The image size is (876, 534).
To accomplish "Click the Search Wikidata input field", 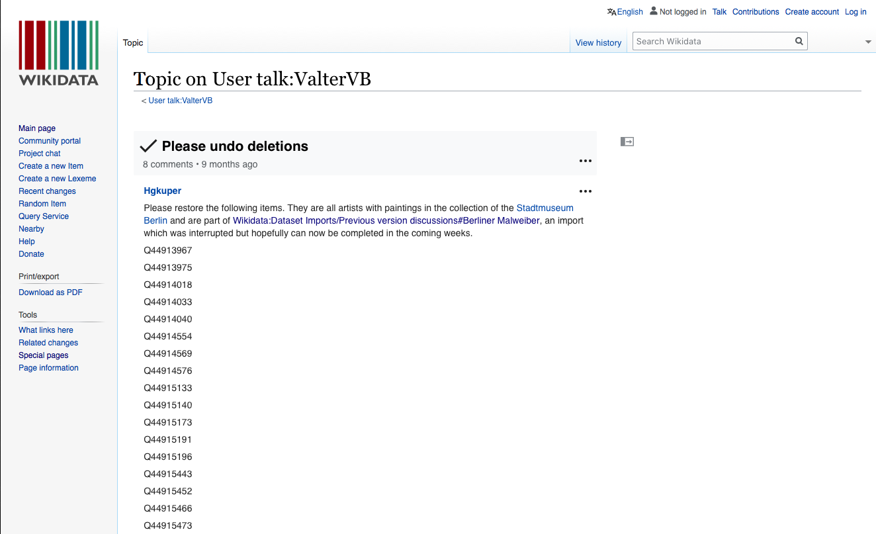I will pos(713,41).
